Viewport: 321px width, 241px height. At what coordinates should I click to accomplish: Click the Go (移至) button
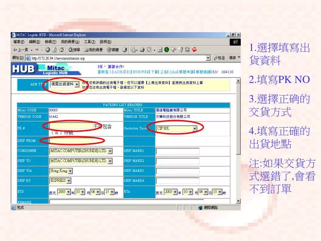point(219,58)
